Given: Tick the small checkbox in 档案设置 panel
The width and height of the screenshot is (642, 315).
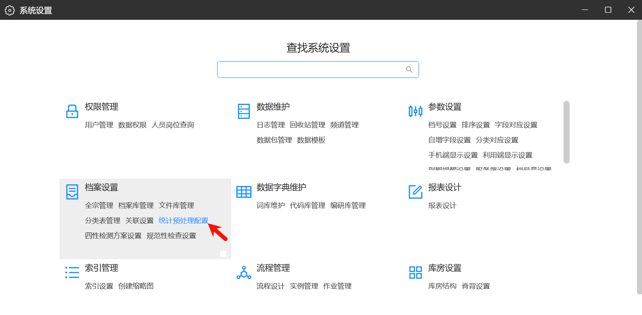Looking at the screenshot, I should (x=223, y=254).
